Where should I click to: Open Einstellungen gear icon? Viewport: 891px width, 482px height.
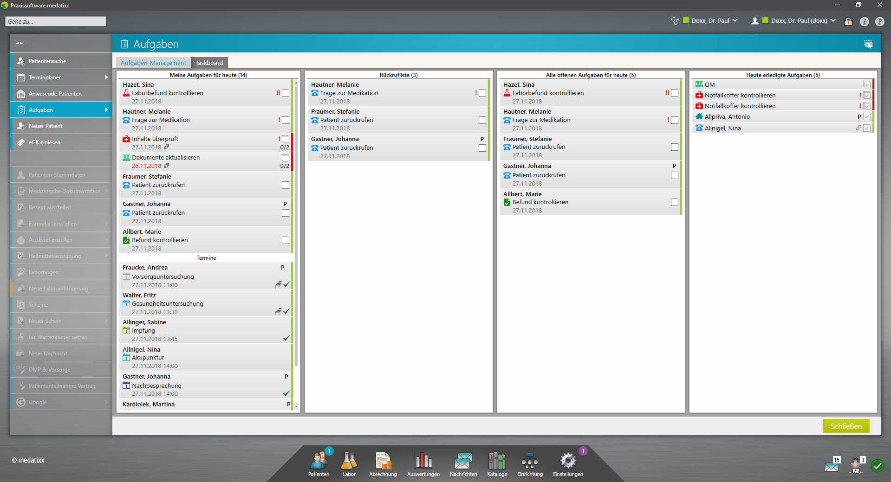pos(568,462)
